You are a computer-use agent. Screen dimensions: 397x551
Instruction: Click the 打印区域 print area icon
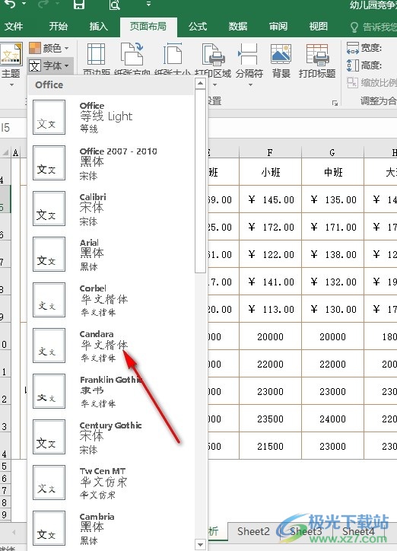[x=213, y=65]
